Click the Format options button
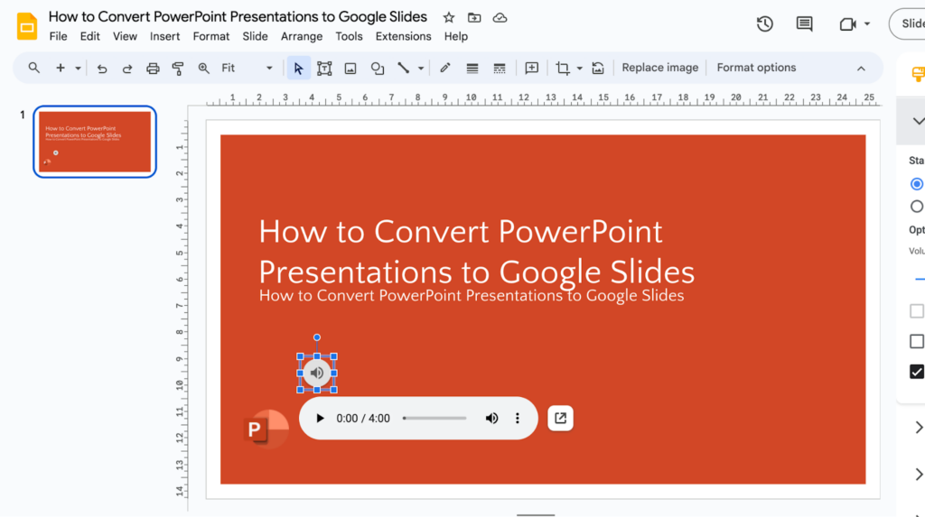 click(756, 68)
